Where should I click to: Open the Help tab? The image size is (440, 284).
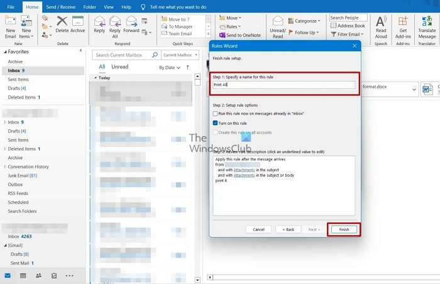point(126,7)
